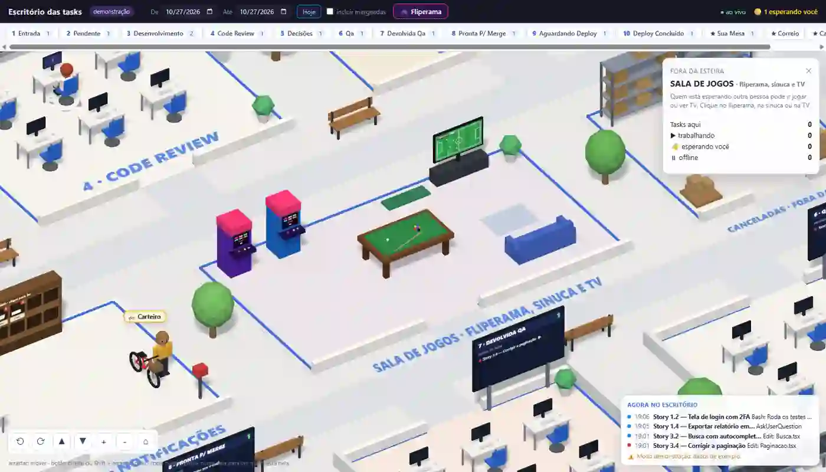826x472 pixels.
Task: Rotate the view clockwise
Action: click(41, 441)
